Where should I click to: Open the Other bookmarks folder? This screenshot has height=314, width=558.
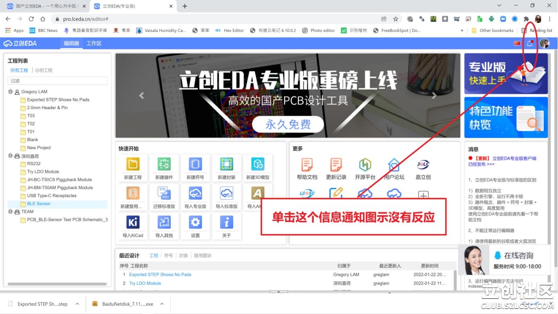492,30
